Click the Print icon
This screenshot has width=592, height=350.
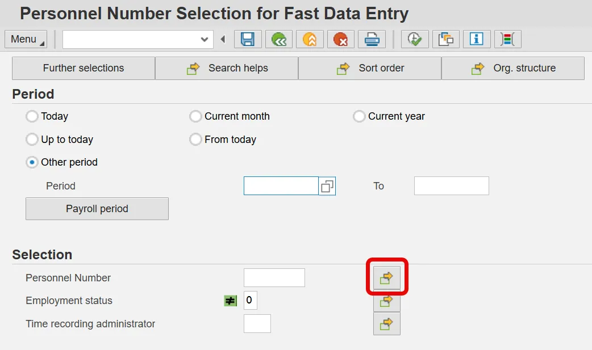pos(372,39)
